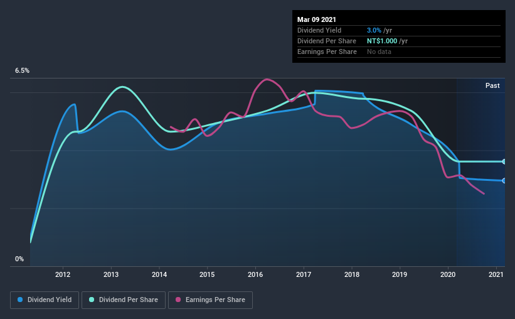Click the teal Dividend Per Share legend dot

[92, 300]
